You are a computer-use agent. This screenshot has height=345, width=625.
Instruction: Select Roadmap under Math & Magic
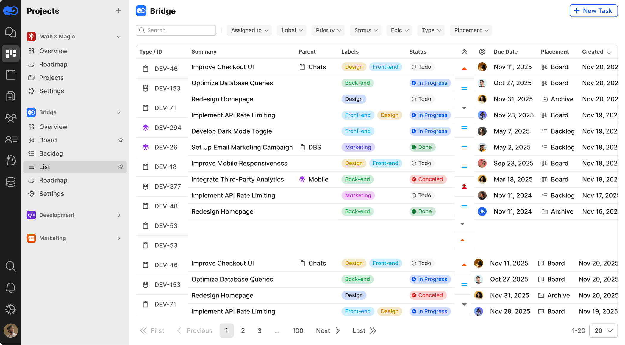point(53,64)
